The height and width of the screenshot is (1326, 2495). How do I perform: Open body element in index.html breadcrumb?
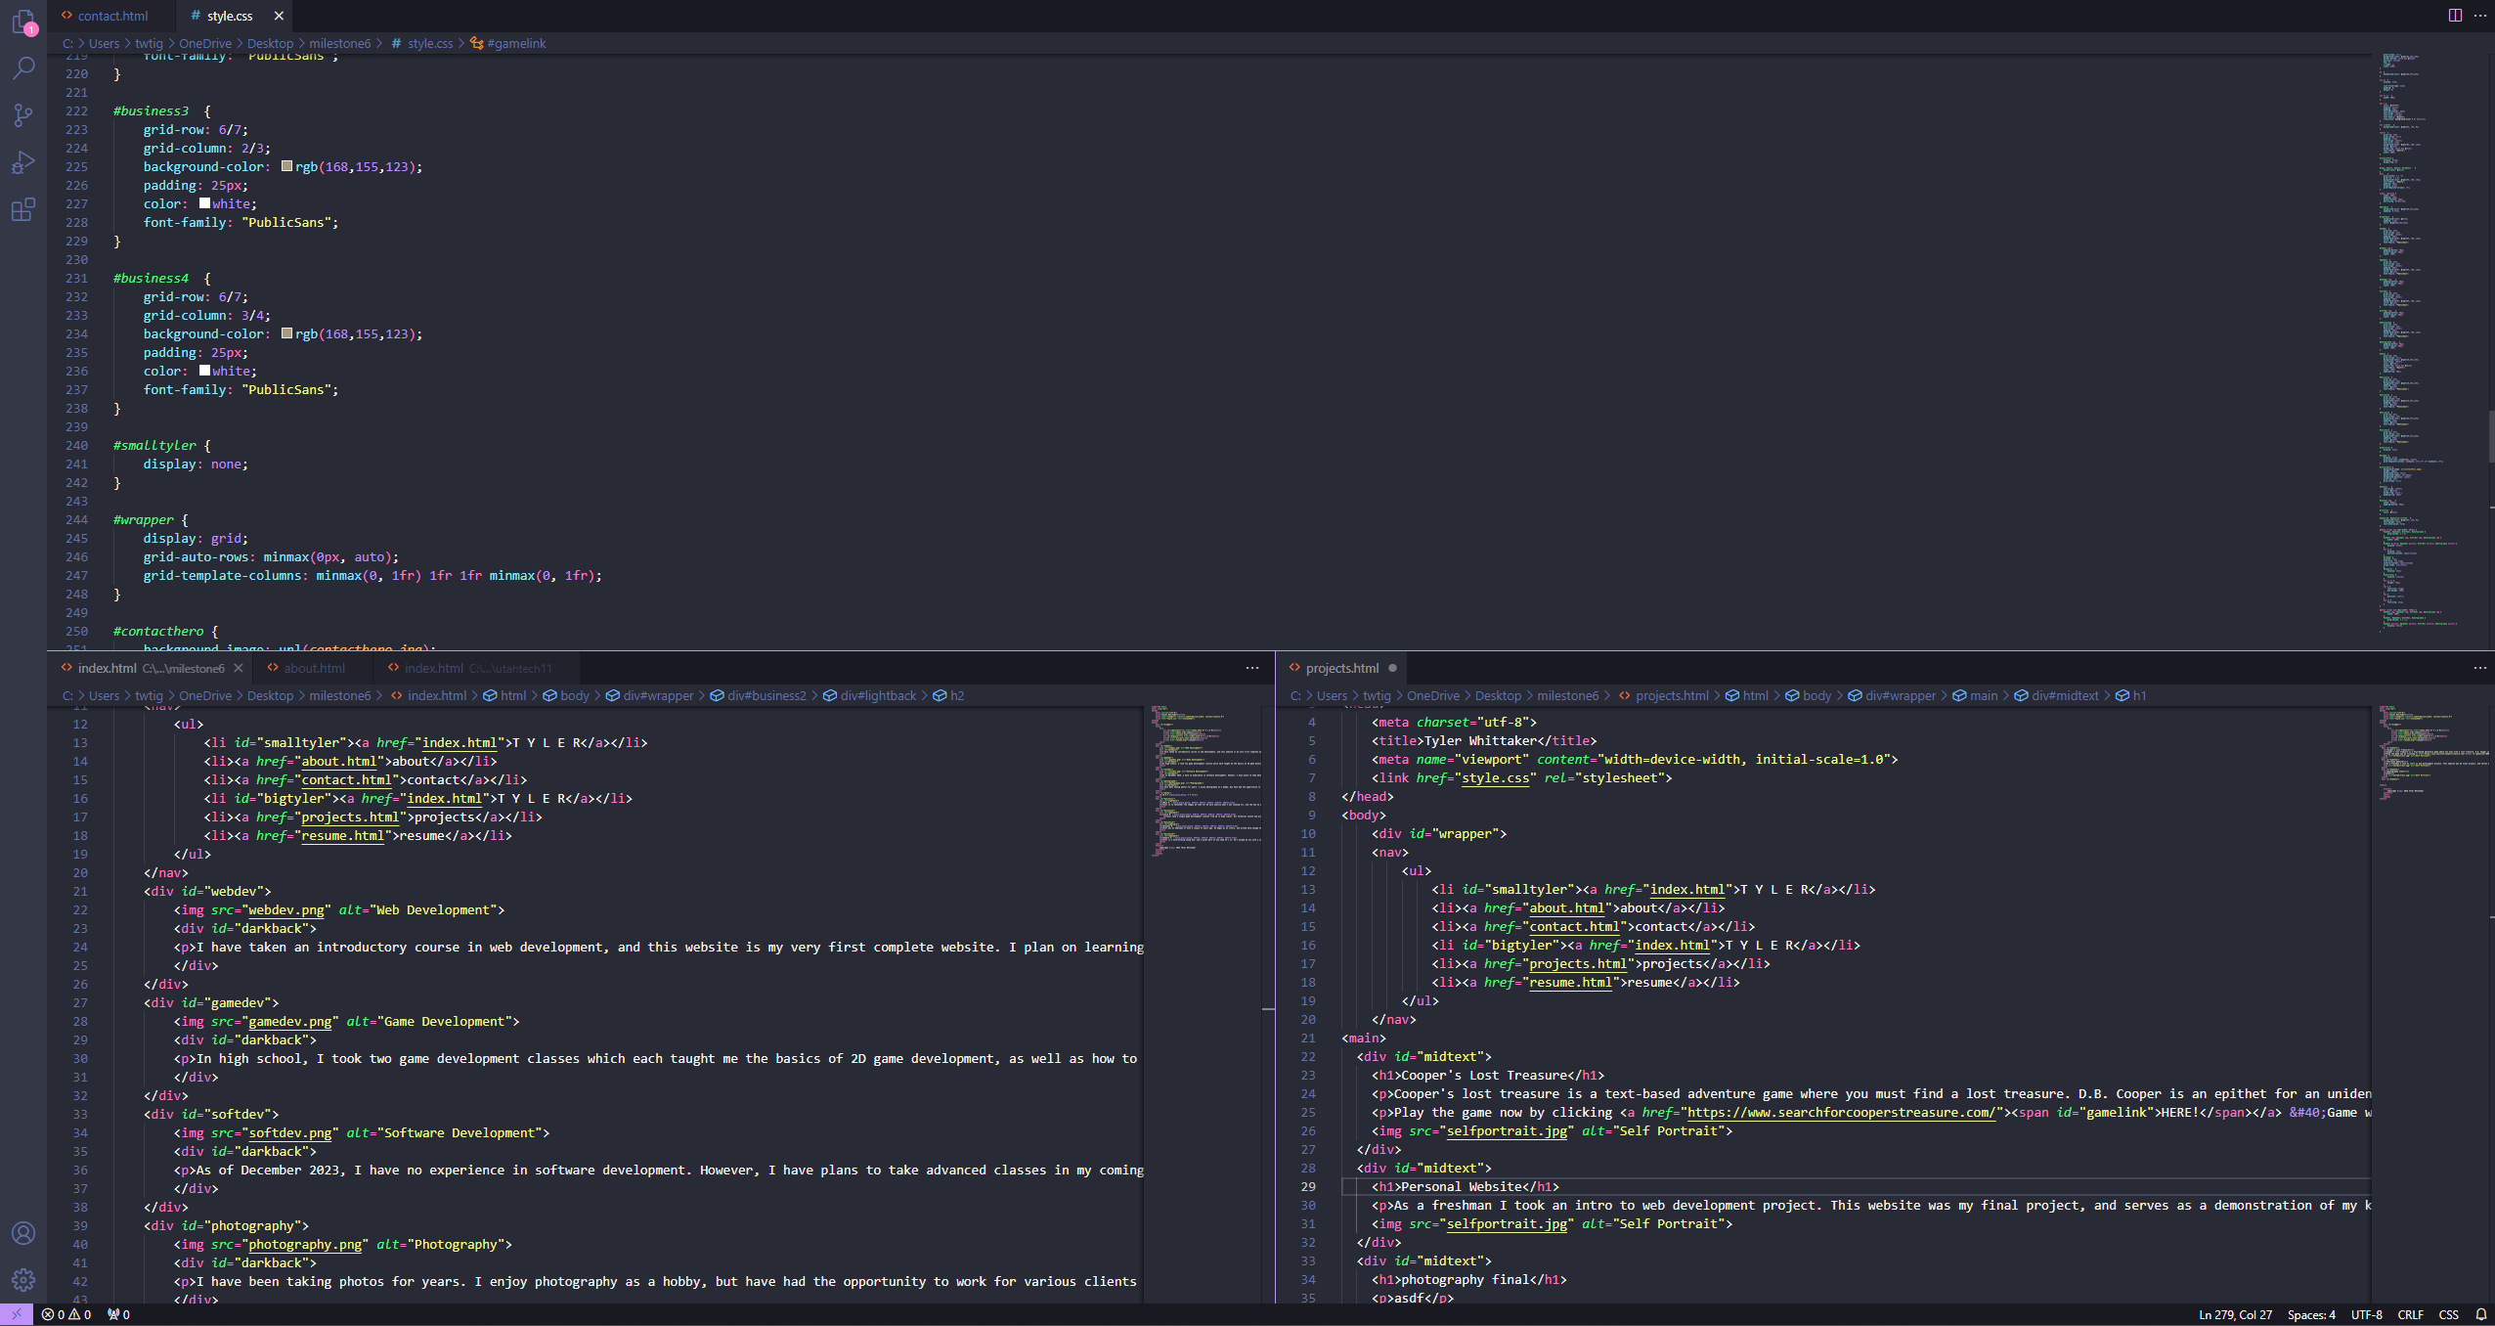click(x=566, y=695)
